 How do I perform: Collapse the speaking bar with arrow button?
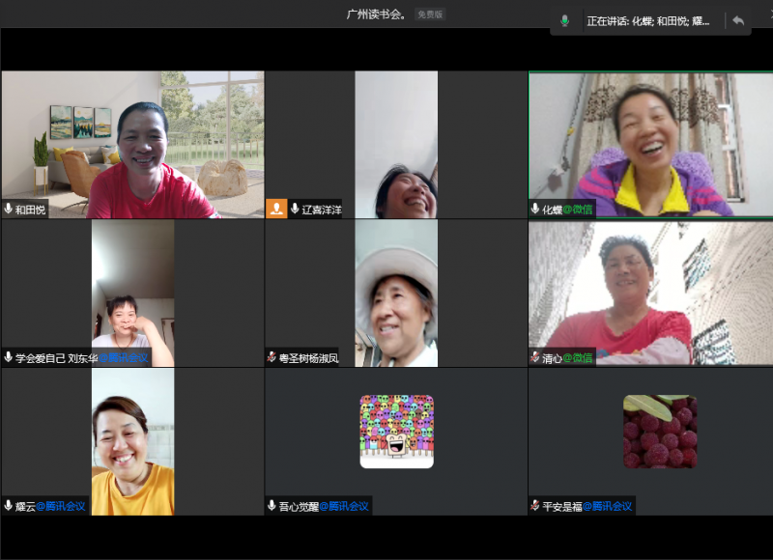(x=738, y=20)
